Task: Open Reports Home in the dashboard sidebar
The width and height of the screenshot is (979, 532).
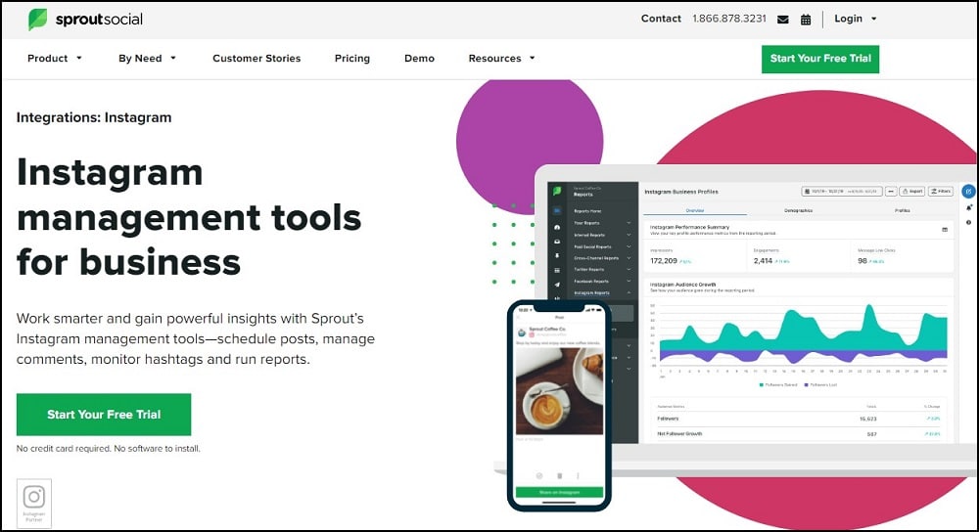Action: [x=587, y=211]
